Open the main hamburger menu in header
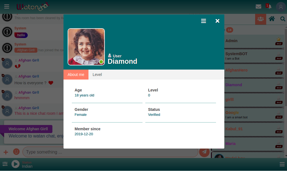287x171 pixels. pos(7,6)
